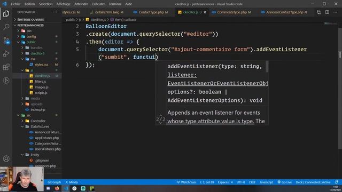This screenshot has height=192, width=342.
Task: Open the Run and Debug view
Action: [x=6, y=53]
